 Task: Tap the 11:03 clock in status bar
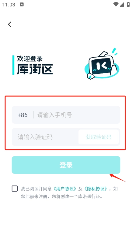click(9, 5)
